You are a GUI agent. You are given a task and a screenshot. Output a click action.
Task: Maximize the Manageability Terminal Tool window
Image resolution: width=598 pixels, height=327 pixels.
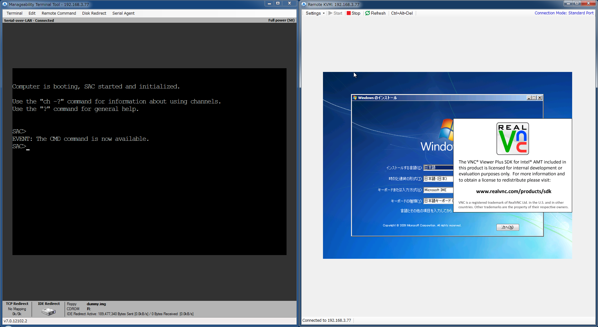278,3
